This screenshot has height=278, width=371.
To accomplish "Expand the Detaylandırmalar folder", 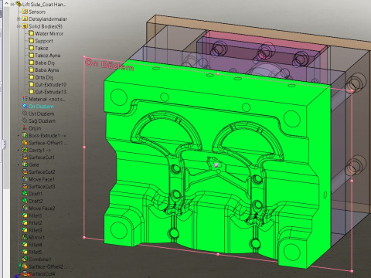I will 19,19.
